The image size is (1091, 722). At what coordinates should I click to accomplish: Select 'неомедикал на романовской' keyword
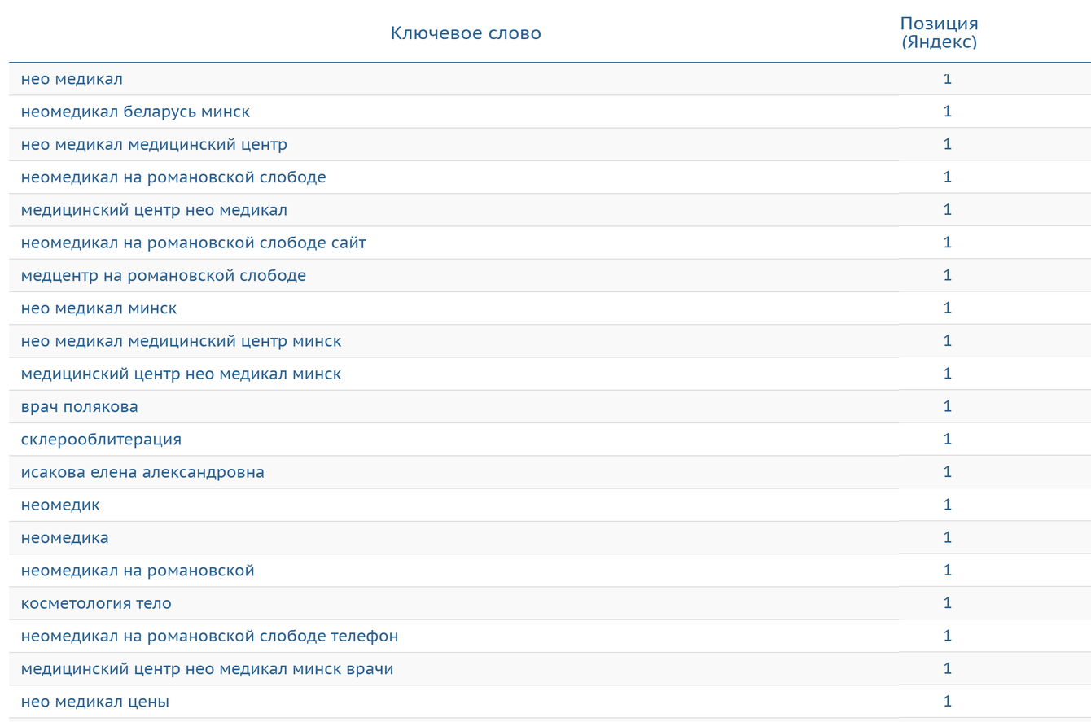pos(138,571)
